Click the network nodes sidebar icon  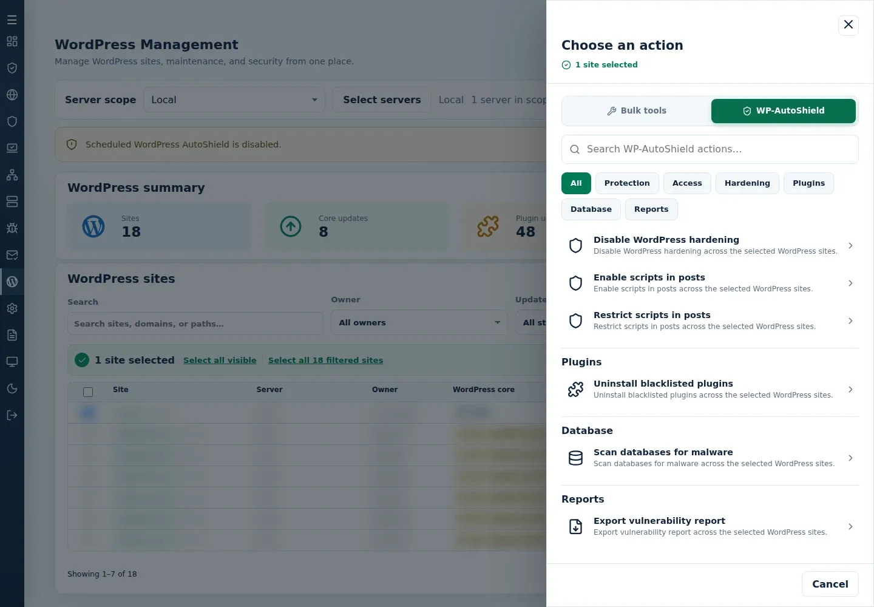click(12, 175)
